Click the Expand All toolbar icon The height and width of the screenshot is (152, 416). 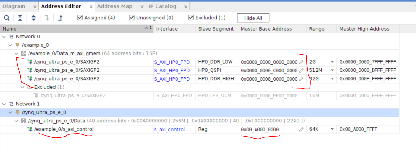(x=33, y=18)
